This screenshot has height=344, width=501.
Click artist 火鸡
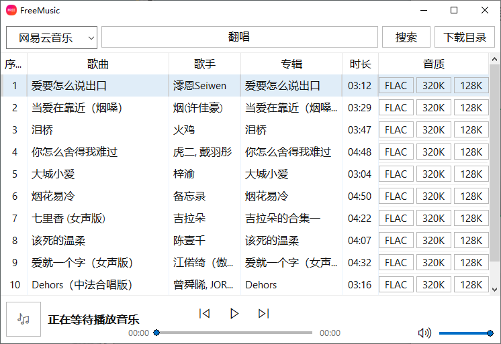184,130
